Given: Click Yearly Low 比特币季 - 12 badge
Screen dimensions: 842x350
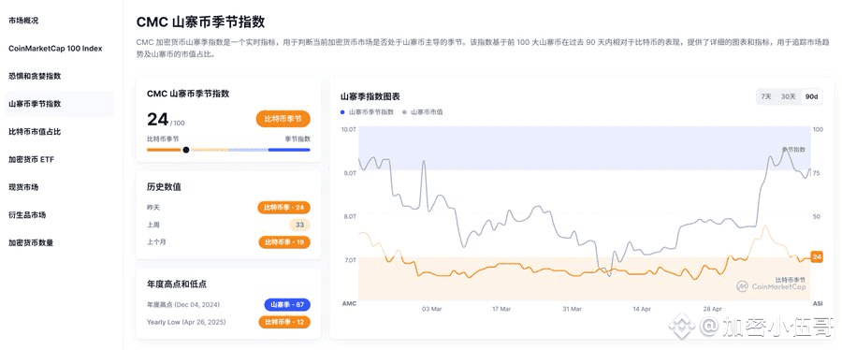Looking at the screenshot, I should pos(284,322).
